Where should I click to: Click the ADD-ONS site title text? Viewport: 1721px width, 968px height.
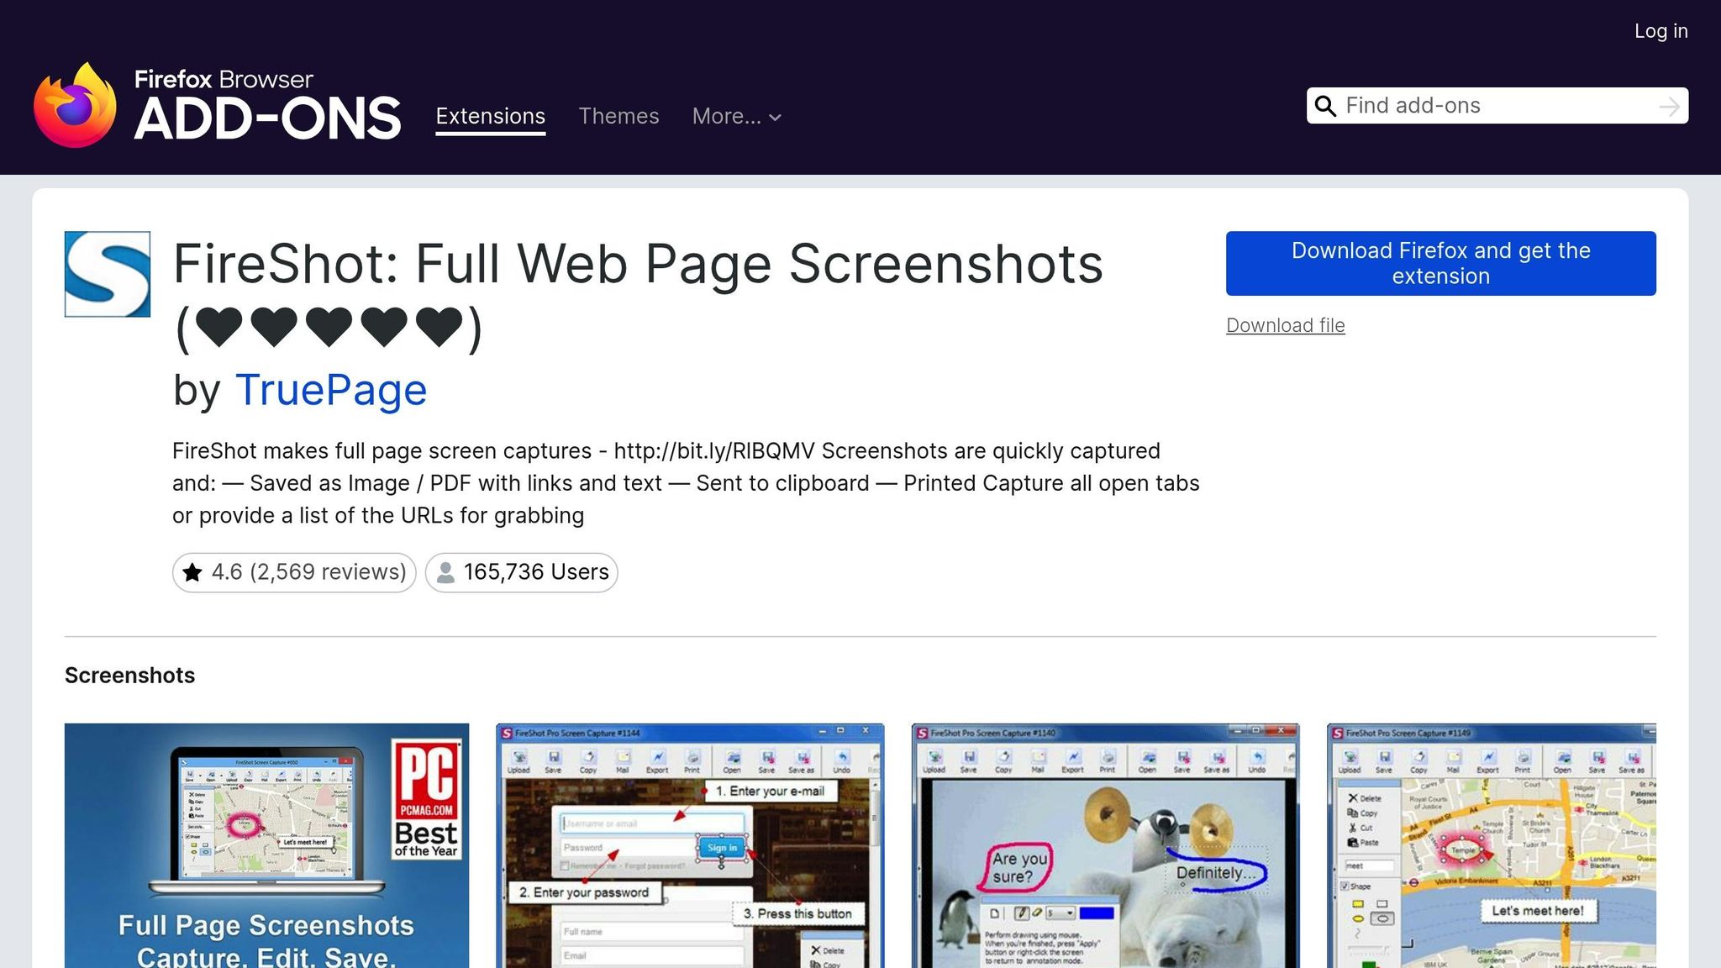tap(267, 118)
